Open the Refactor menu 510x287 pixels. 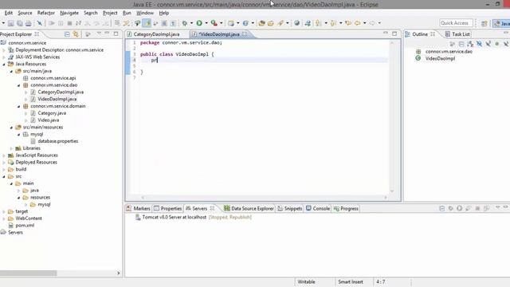[46, 13]
